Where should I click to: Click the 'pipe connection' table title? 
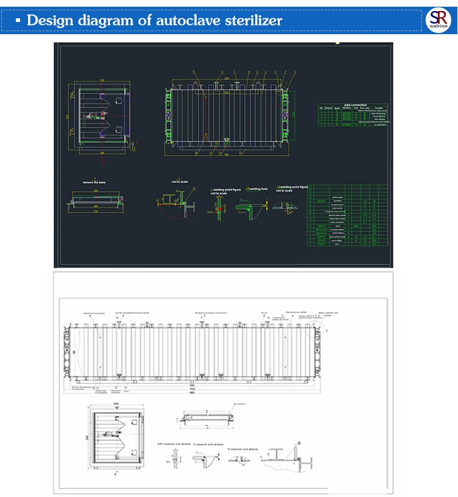click(x=355, y=105)
